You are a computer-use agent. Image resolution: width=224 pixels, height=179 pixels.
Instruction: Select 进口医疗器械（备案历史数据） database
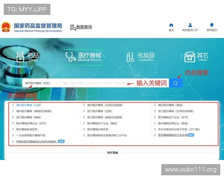pyautogui.click(x=105, y=117)
